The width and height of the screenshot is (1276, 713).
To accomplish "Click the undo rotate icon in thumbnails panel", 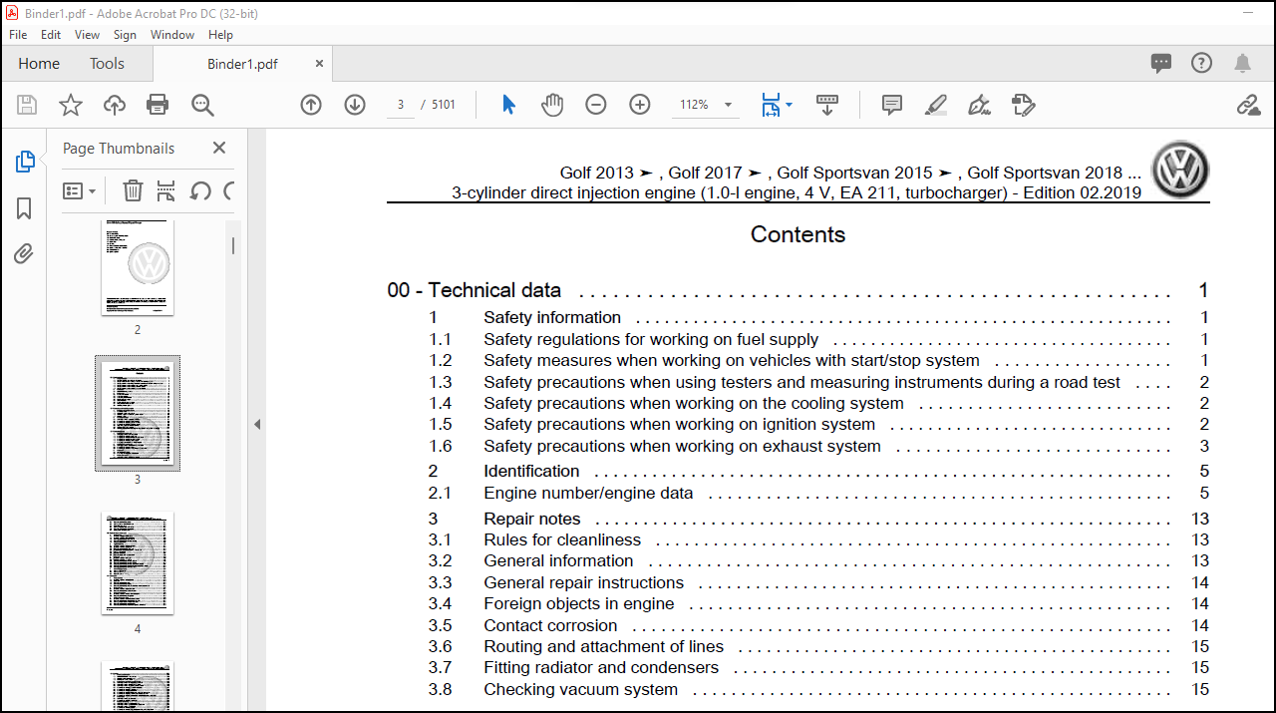I will click(200, 190).
